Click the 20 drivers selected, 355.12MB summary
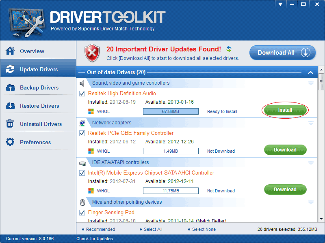The image size is (325, 243). 287,229
